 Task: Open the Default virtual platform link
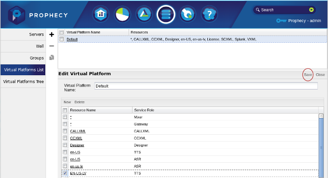[72, 39]
